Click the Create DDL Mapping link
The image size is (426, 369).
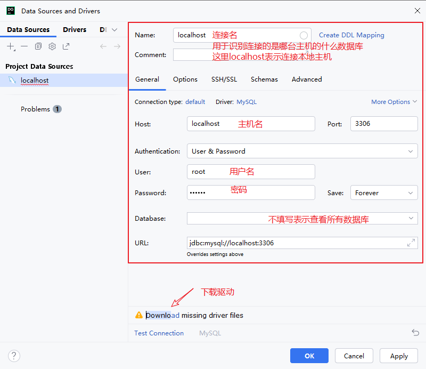[x=351, y=35]
